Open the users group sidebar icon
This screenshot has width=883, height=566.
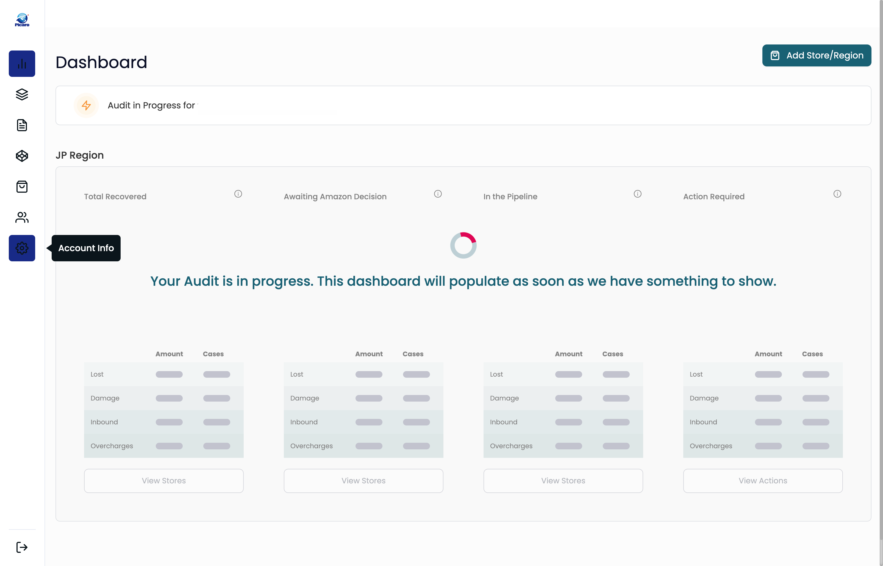[x=22, y=218]
